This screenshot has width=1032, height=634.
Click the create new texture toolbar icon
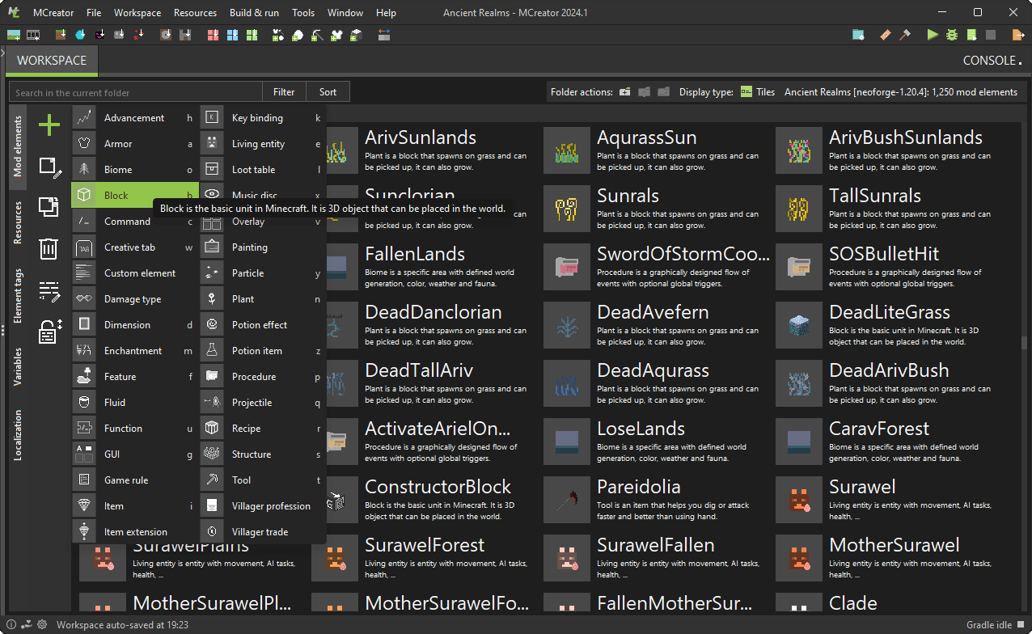tap(14, 35)
